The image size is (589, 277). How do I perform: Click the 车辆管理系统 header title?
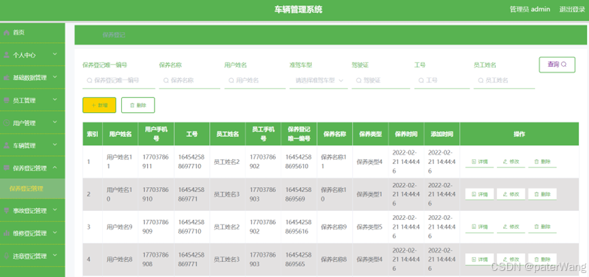[298, 10]
